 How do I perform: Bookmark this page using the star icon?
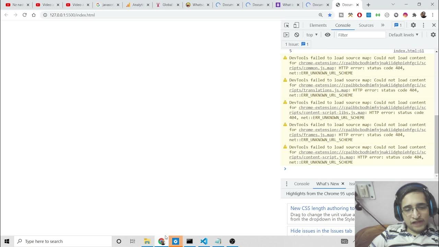330,15
